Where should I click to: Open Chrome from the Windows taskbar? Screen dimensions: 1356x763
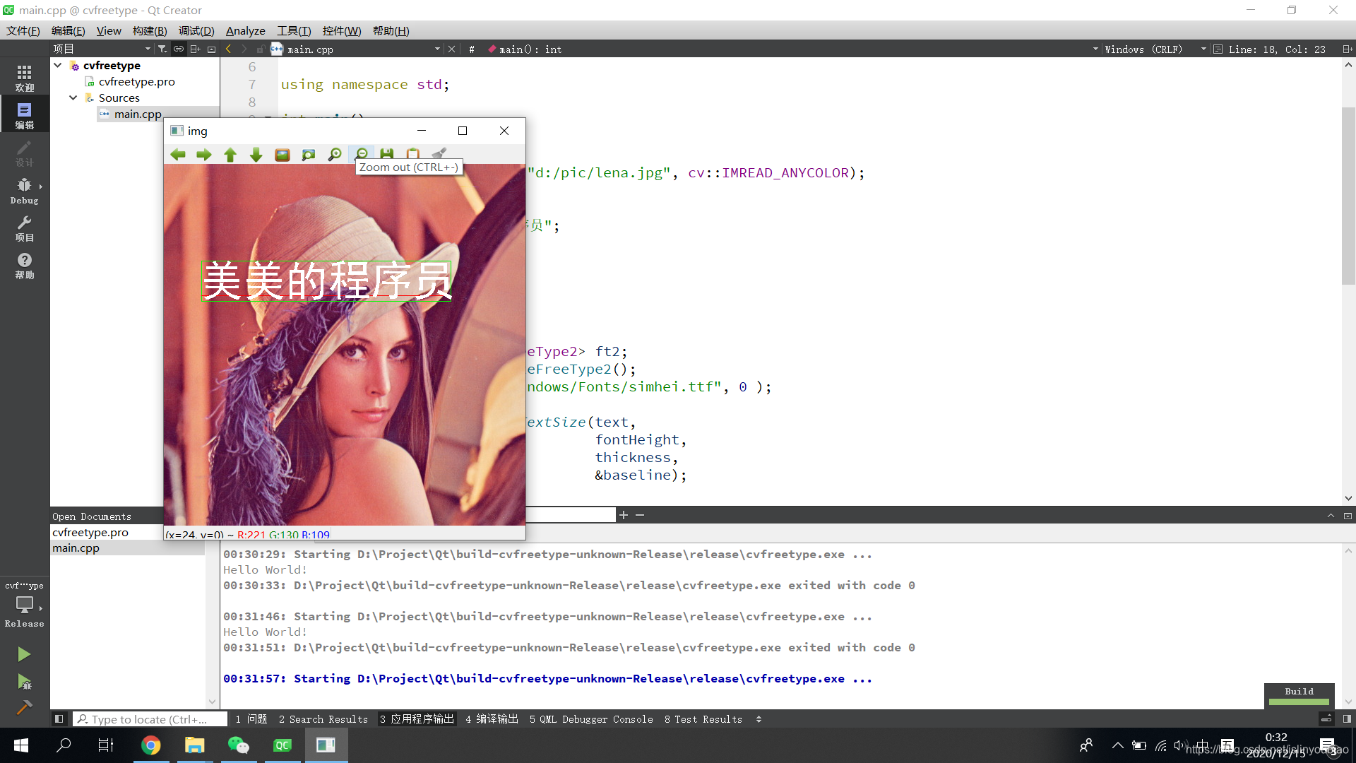(x=151, y=745)
